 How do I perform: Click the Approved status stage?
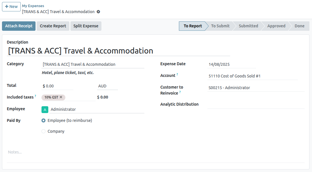tap(276, 26)
